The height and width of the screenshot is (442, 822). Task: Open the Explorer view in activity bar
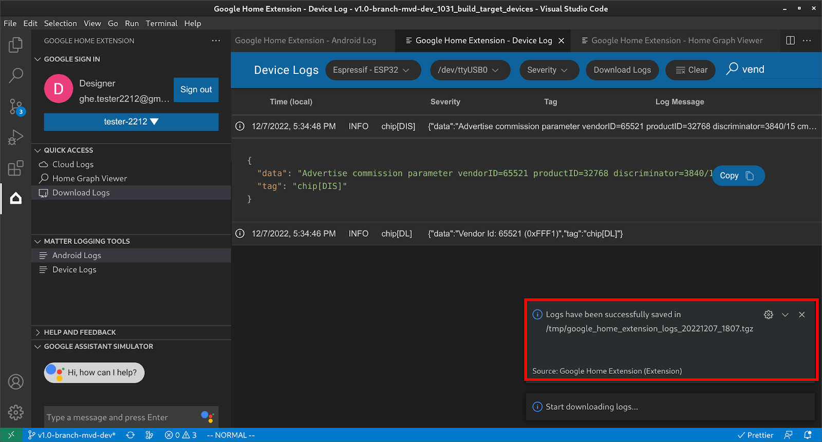[15, 45]
